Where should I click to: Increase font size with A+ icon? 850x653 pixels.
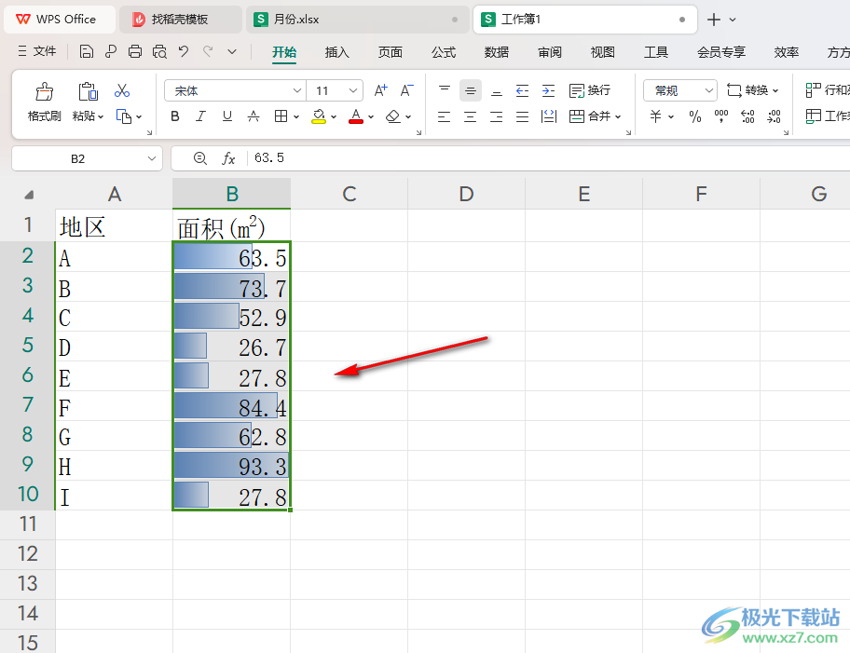(380, 90)
